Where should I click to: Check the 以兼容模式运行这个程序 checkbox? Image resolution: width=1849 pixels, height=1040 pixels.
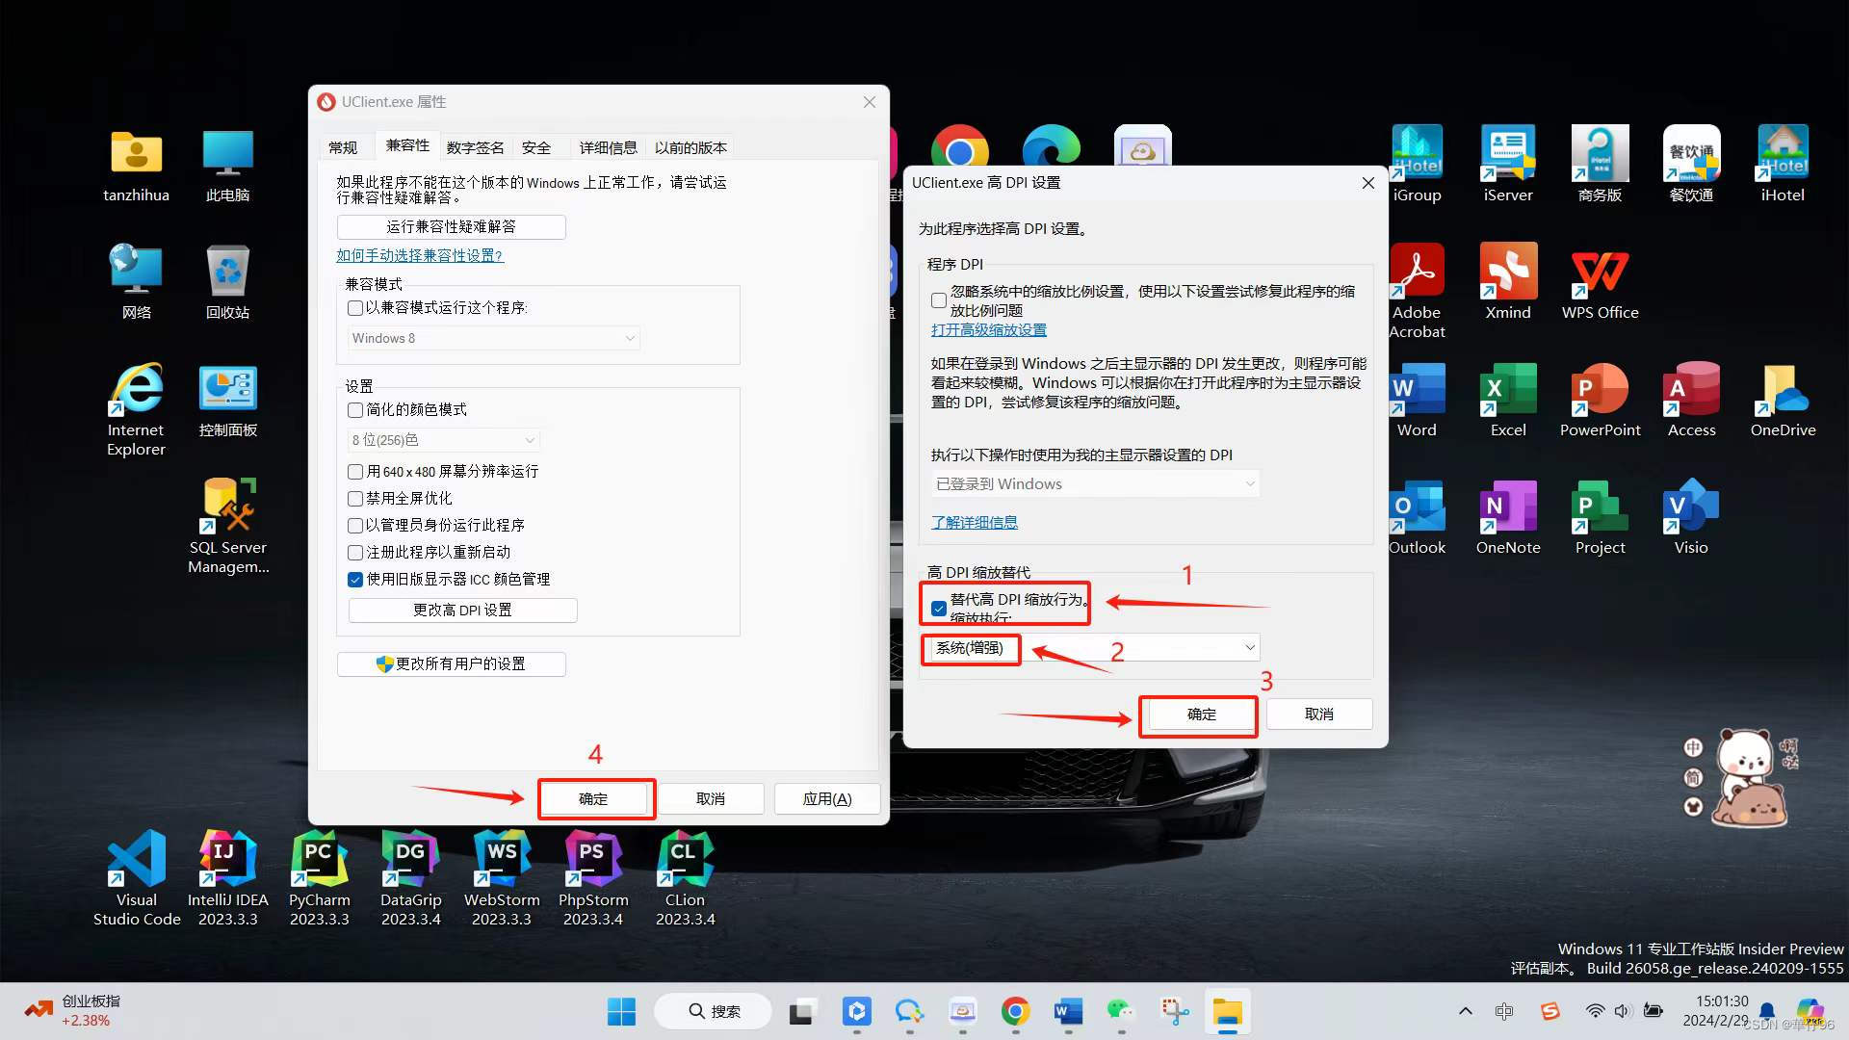[x=355, y=308]
